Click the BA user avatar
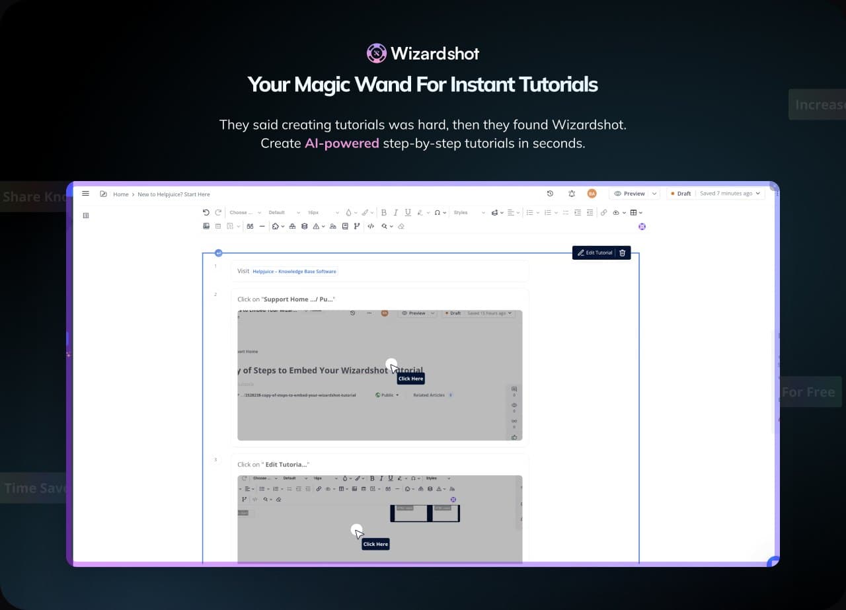Viewport: 846px width, 610px height. click(x=592, y=194)
